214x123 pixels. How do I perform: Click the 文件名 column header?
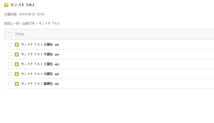click(20, 34)
